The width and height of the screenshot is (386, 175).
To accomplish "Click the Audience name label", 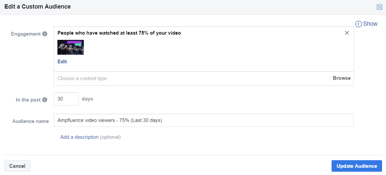I will pyautogui.click(x=30, y=121).
